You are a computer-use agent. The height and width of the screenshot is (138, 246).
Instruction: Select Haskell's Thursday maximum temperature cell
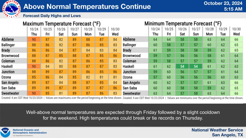[x=34, y=66]
